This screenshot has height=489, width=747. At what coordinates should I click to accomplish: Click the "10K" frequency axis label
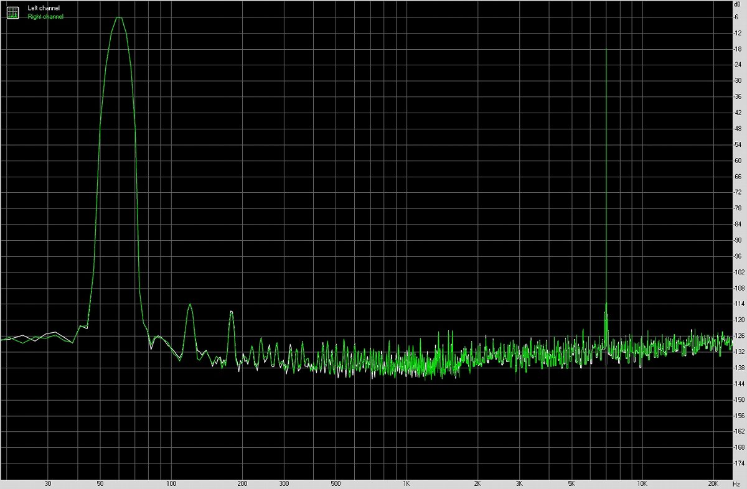coord(642,483)
